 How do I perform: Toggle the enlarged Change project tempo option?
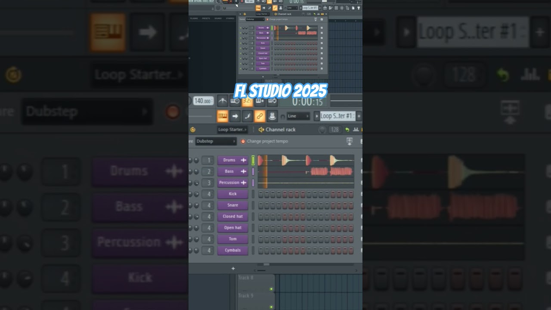264,141
